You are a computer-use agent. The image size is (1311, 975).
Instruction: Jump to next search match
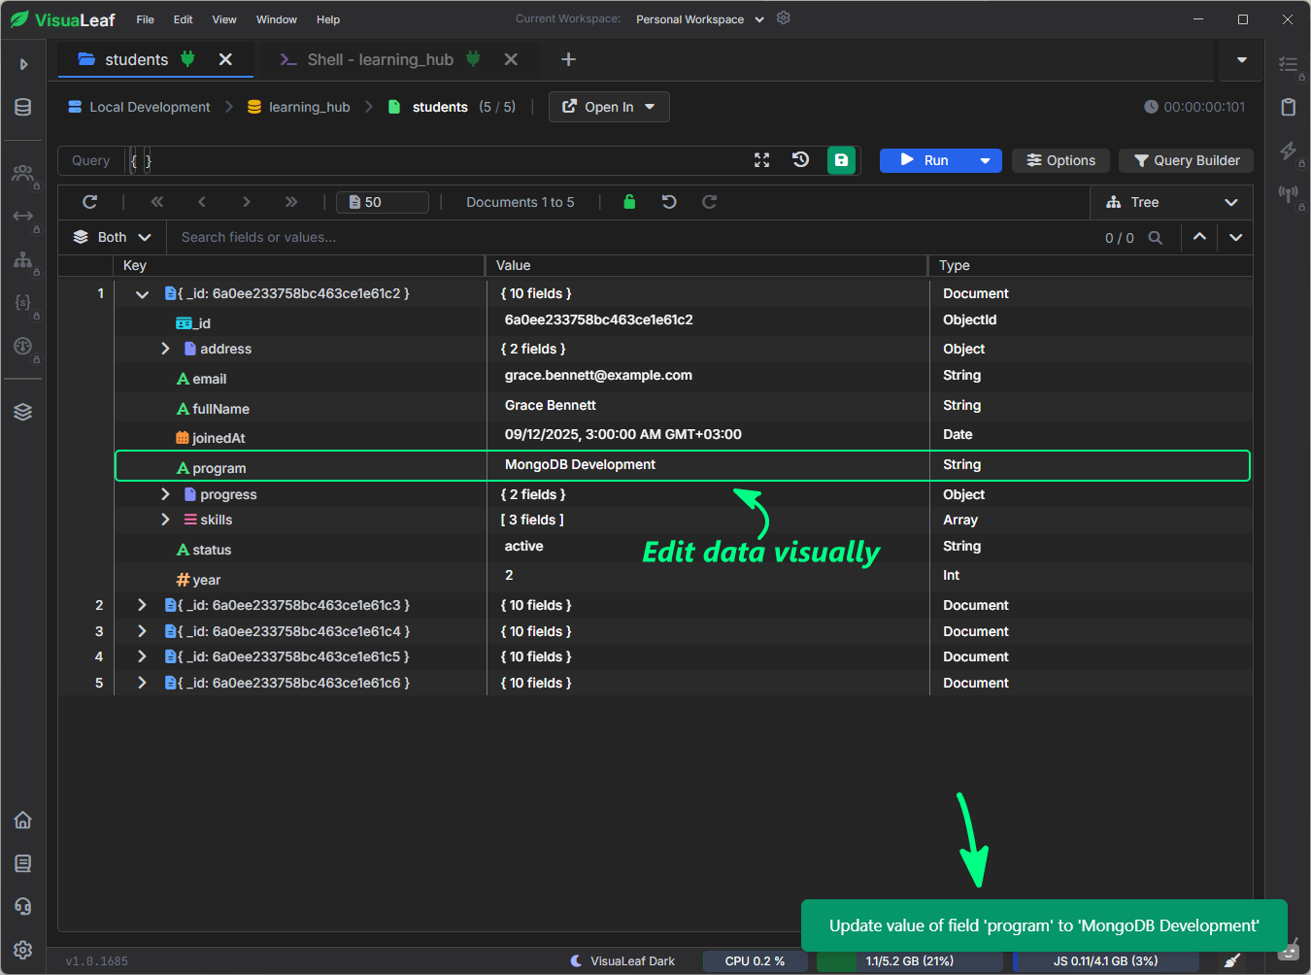click(x=1235, y=237)
